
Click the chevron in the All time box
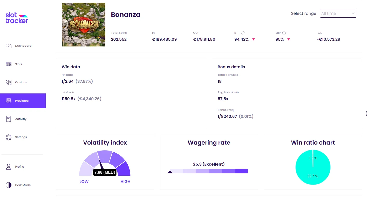353,13
